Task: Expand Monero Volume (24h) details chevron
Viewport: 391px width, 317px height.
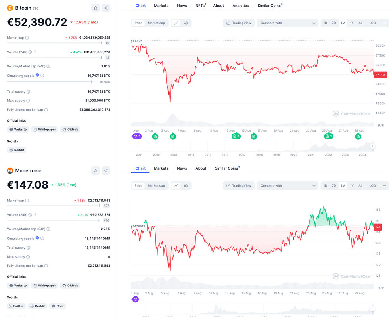Action: [35, 214]
